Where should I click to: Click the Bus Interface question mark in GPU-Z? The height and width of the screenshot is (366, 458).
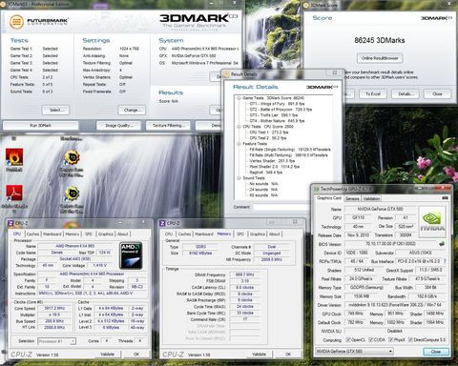click(x=445, y=261)
